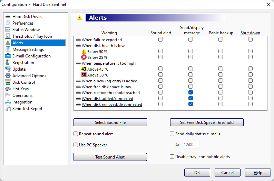The height and width of the screenshot is (181, 274).
Task: Open E-mail Configuration settings
Action: [x=31, y=56]
